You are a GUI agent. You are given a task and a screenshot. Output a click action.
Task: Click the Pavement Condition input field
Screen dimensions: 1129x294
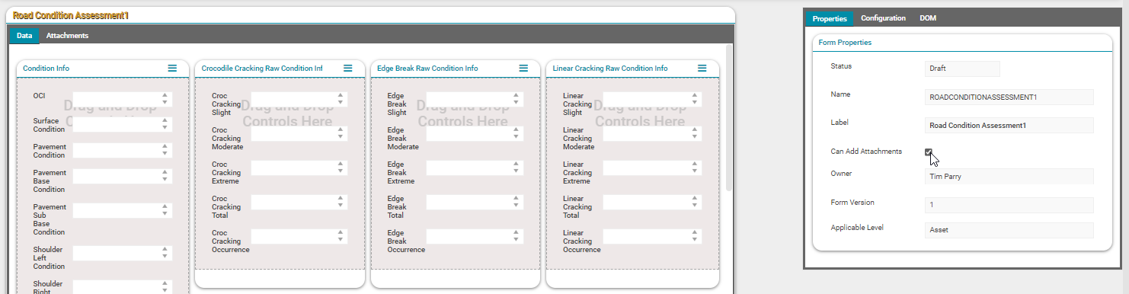(x=123, y=151)
